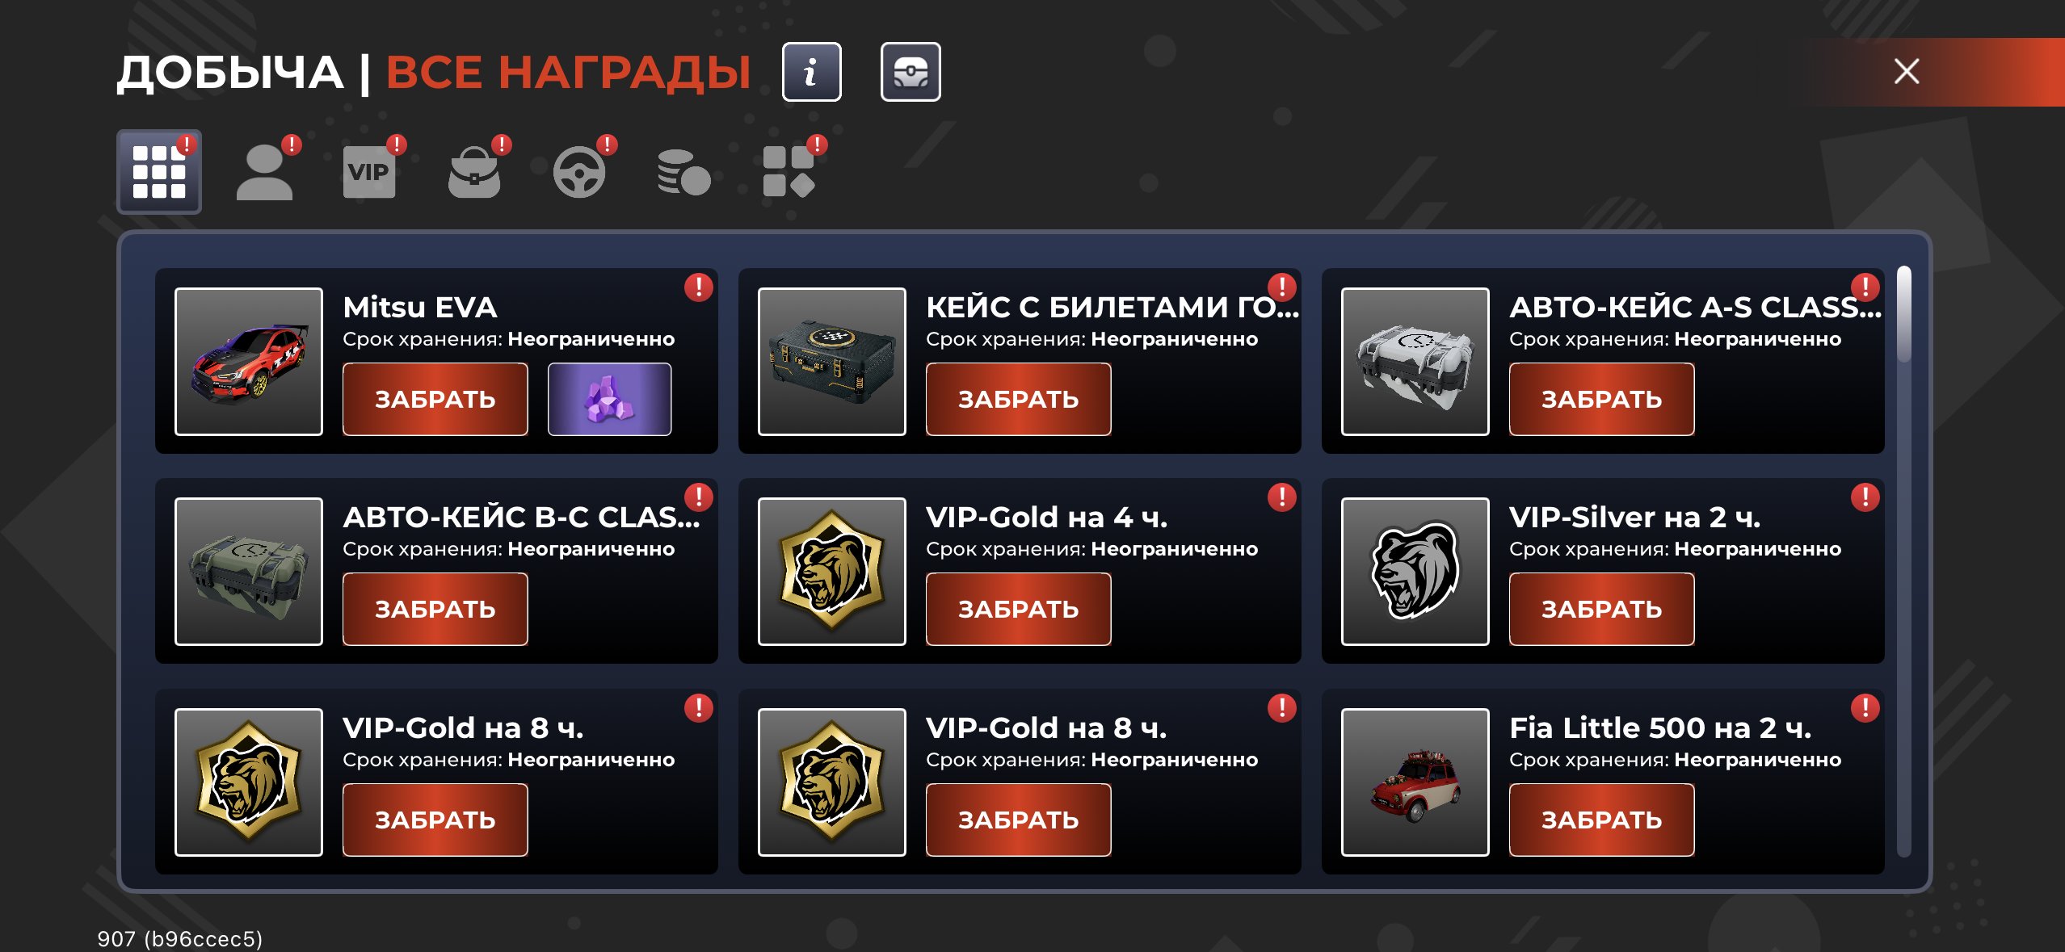Select the coins currency filter icon
The image size is (2065, 952).
click(684, 171)
